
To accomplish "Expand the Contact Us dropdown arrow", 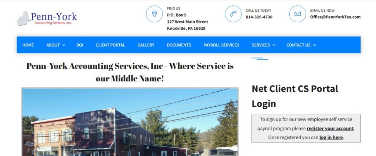I will [x=314, y=45].
